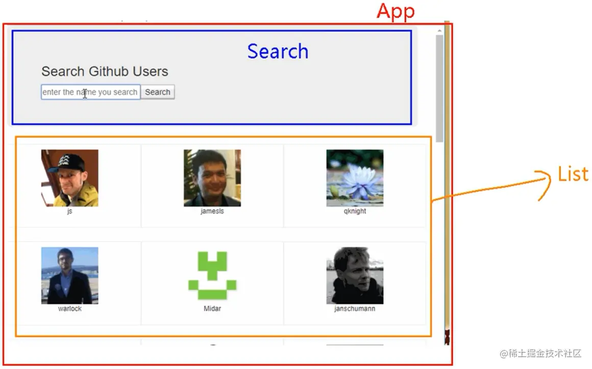
Task: Select the jamesls username label
Action: pos(212,211)
